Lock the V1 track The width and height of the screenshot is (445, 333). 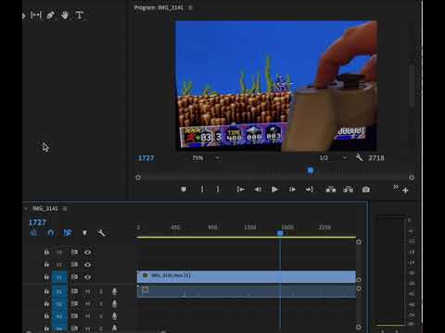coord(46,277)
